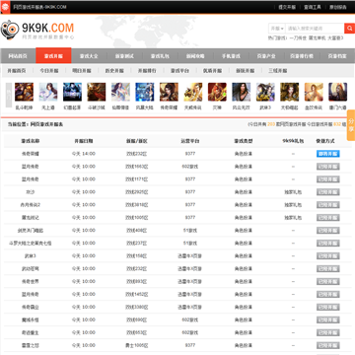Click gray button in 双线1663区 row
Screen dimensions: 355x355
click(328, 167)
